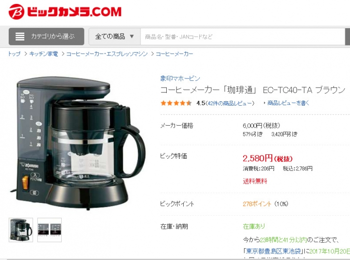Open コーヒーメーカー・エスプレッソマシン breadcrumb
The image size is (350, 260).
[x=107, y=54]
